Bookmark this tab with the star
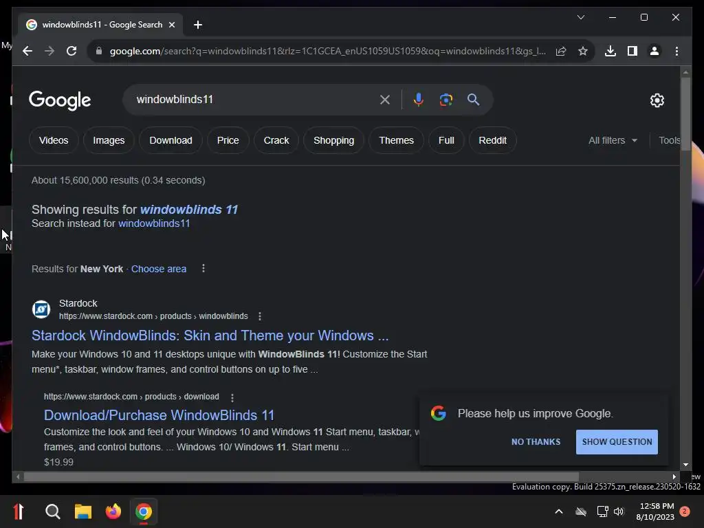Screen dimensions: 704x528 (x=583, y=51)
